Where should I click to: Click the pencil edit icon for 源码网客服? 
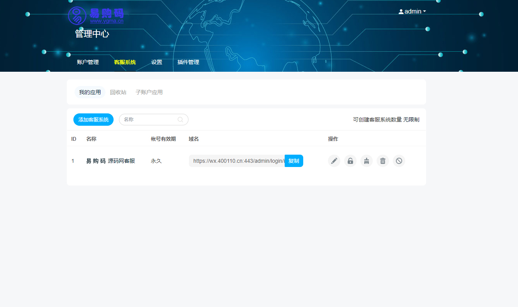pyautogui.click(x=334, y=161)
